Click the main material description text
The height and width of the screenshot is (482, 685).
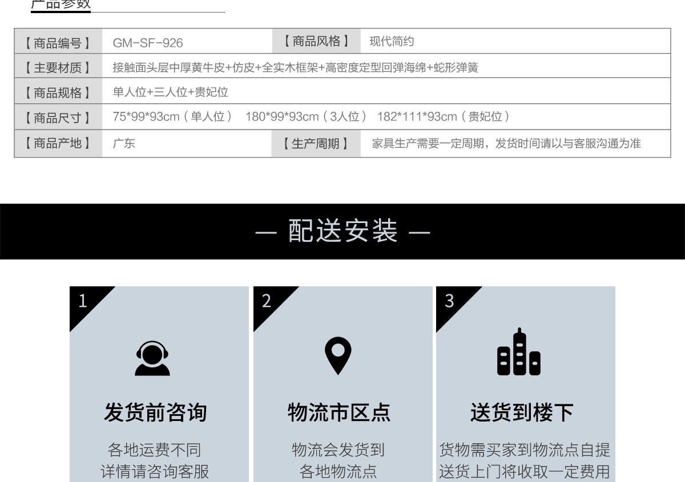tap(295, 67)
